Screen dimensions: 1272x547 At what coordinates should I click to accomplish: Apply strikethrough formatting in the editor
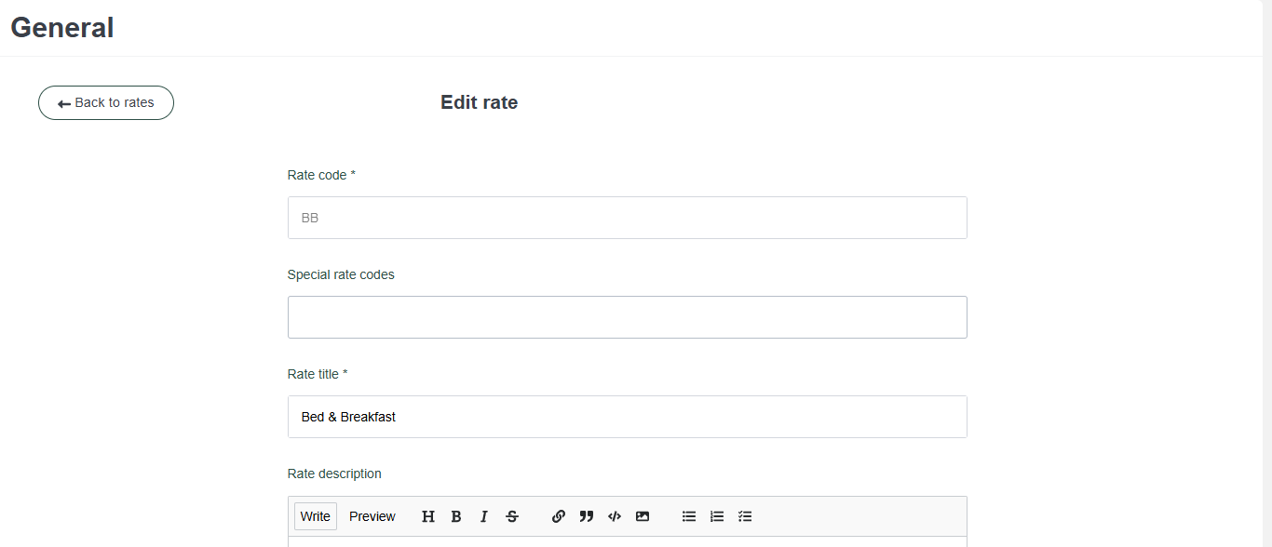512,516
